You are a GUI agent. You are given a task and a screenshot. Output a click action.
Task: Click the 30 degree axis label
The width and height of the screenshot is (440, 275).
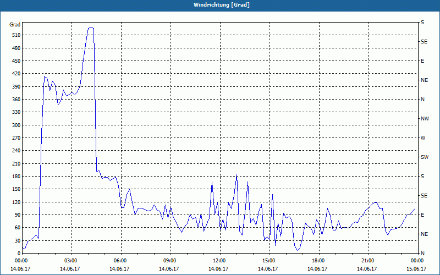pos(17,240)
